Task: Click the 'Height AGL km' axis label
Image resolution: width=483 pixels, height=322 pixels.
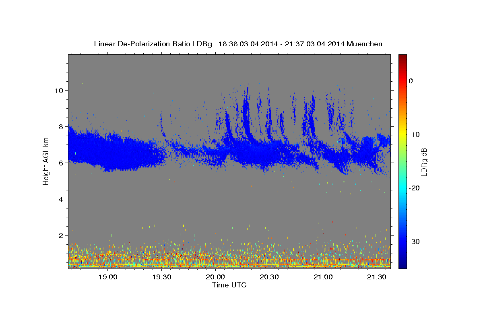Action: pyautogui.click(x=46, y=161)
